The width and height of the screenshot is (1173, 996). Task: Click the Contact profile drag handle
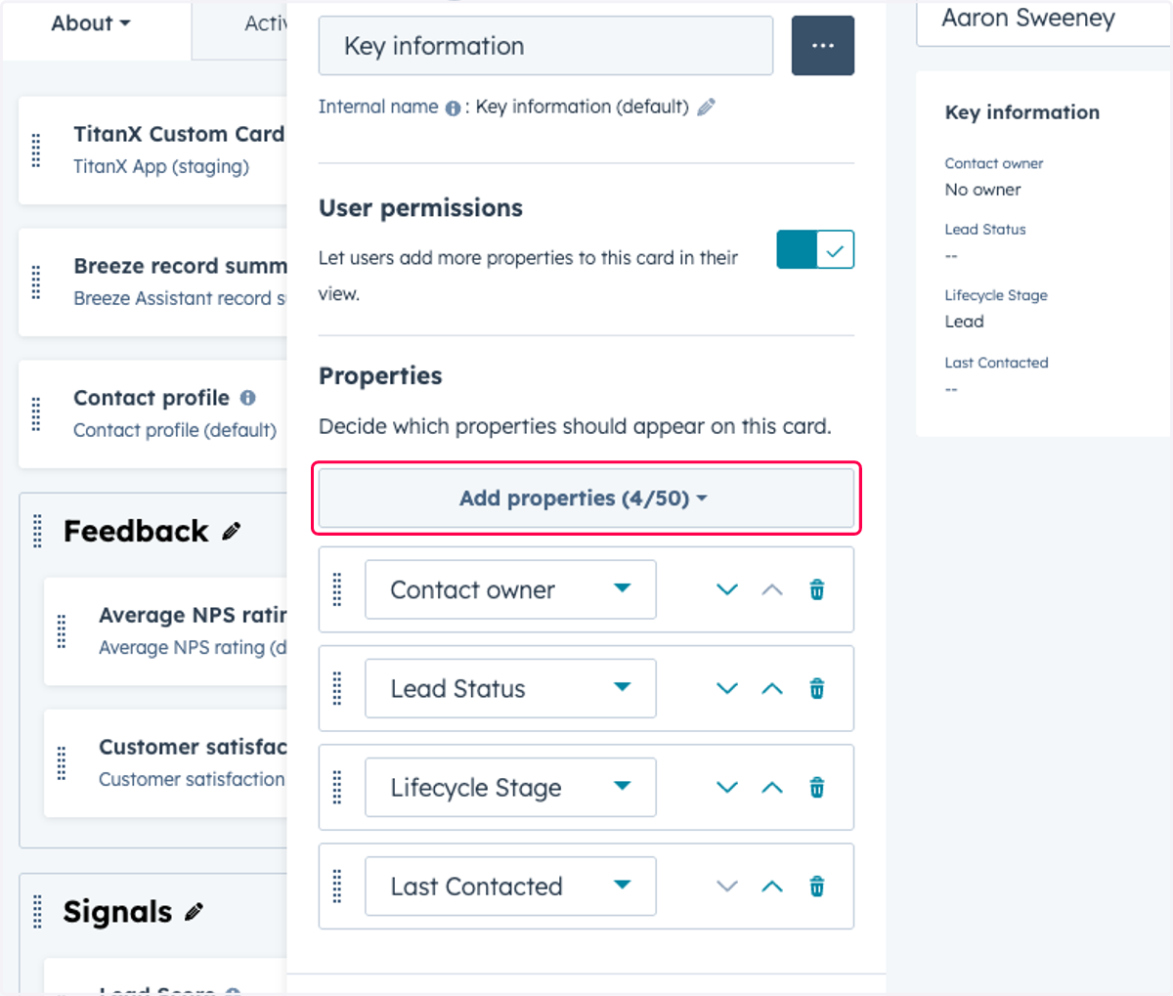pos(37,414)
